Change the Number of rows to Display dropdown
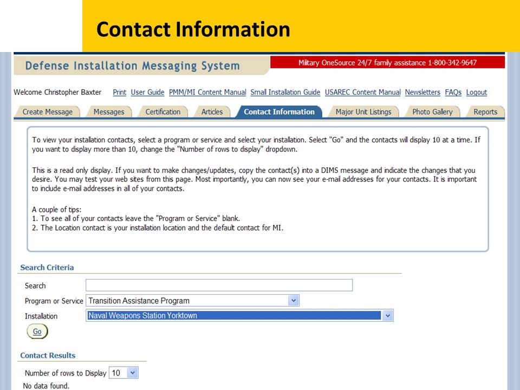This screenshot has height=390, width=520. pyautogui.click(x=123, y=373)
